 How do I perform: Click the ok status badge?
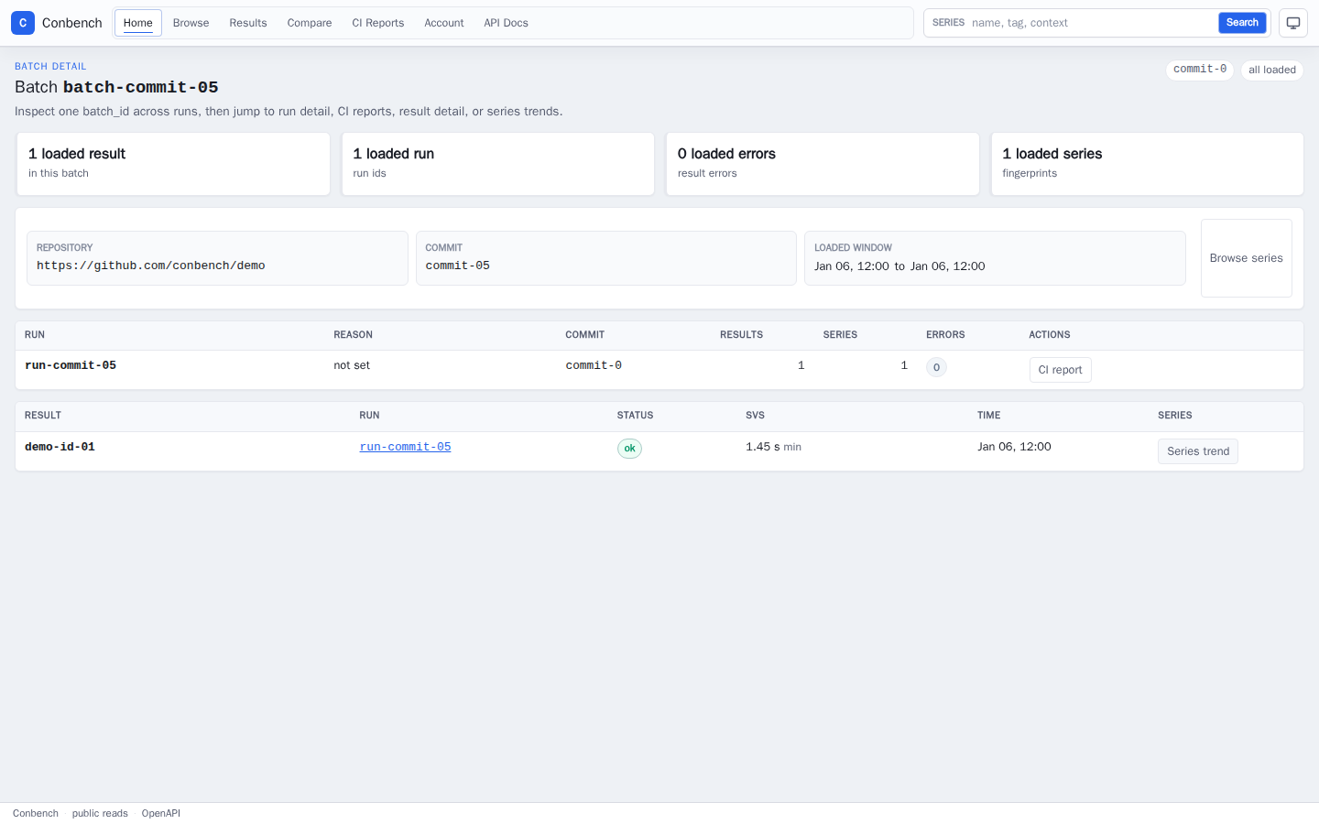[x=629, y=449]
